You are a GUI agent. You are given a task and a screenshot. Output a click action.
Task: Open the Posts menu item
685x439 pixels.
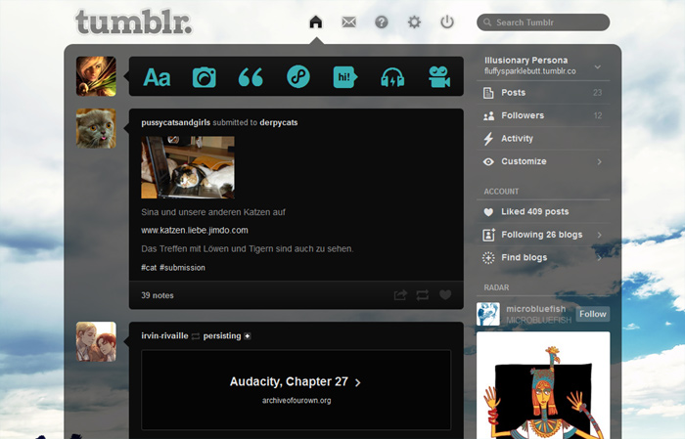pyautogui.click(x=543, y=93)
